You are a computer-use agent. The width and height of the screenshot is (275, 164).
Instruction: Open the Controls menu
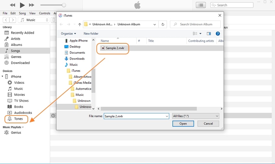pos(45,13)
